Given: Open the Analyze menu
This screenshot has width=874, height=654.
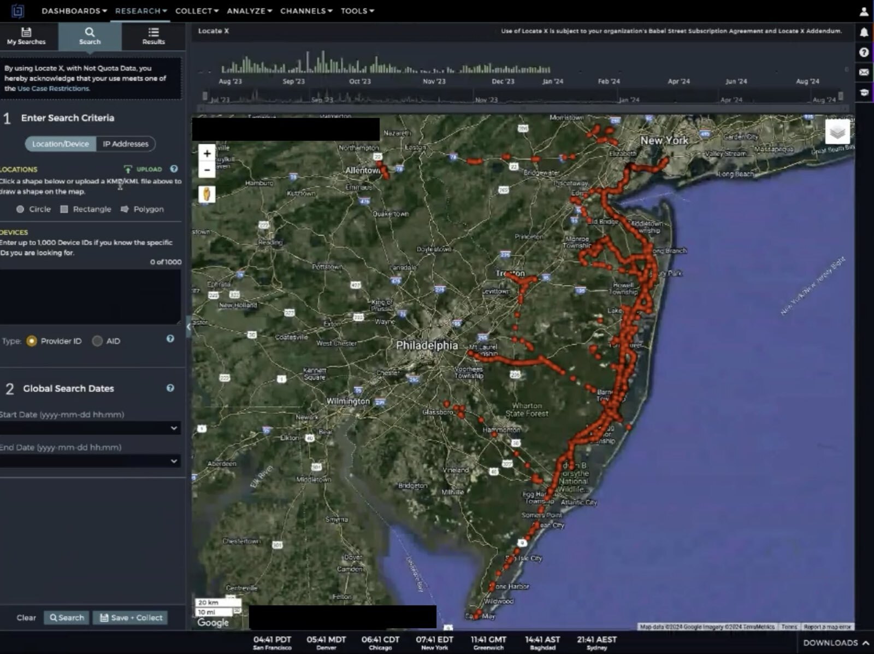Looking at the screenshot, I should point(249,11).
